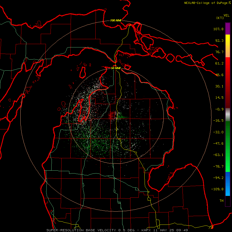Viewport: 232px width, 232px height.
Task: Click the -16.5 velocity scale value
Action: tap(218, 121)
